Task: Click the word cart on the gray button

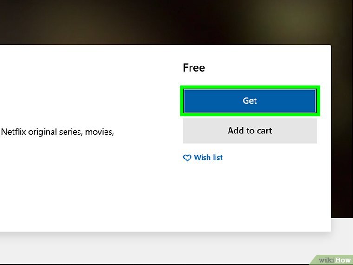Action: pyautogui.click(x=264, y=131)
